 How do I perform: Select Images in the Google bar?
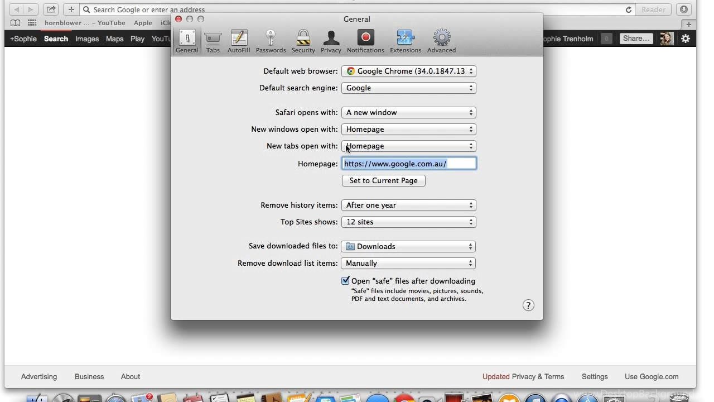tap(87, 39)
